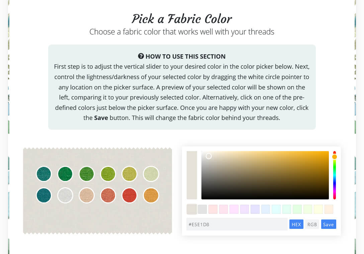The width and height of the screenshot is (364, 254).
Task: Pick the coral terracotta thread circle
Action: click(x=108, y=195)
